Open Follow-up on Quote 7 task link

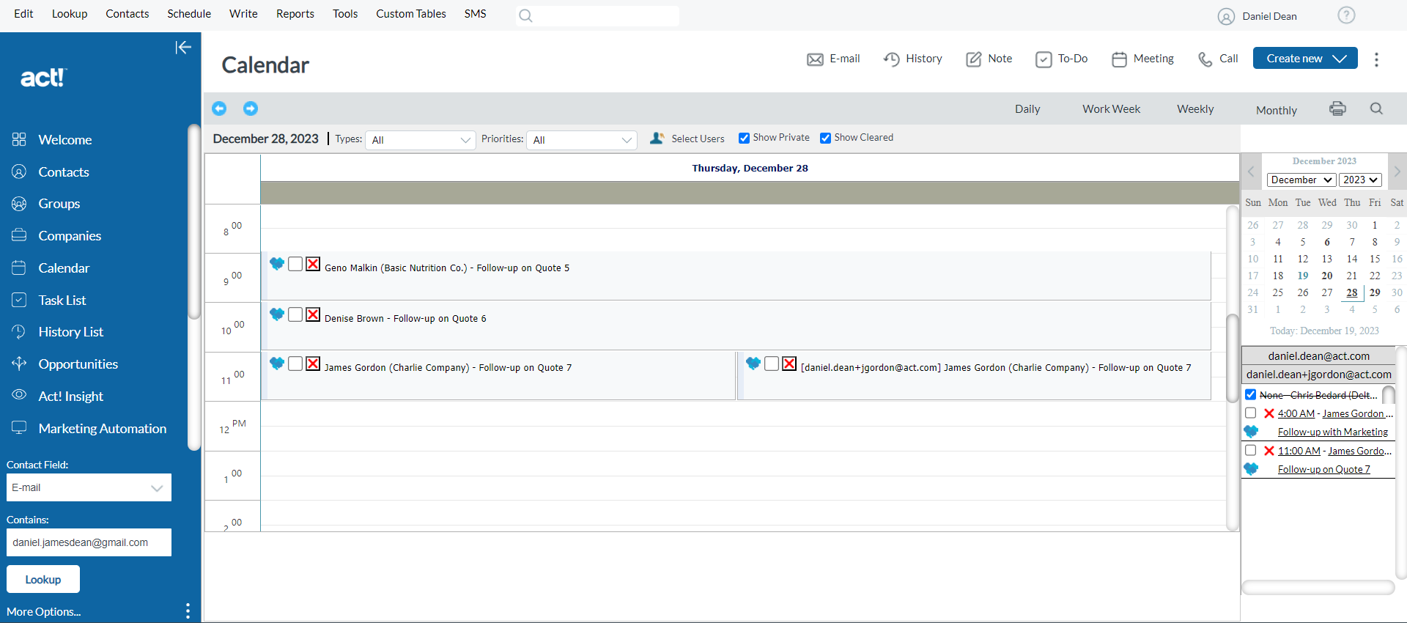point(1323,469)
